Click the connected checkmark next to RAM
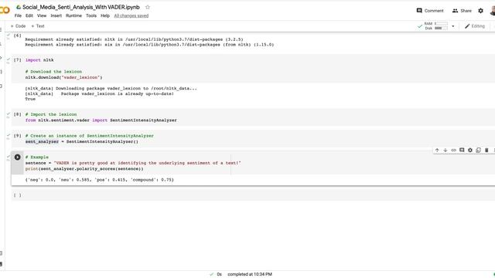The height and width of the screenshot is (278, 495). [419, 26]
